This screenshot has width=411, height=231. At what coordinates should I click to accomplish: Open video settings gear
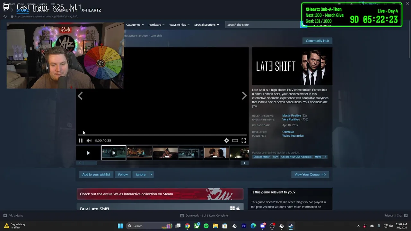tap(227, 141)
